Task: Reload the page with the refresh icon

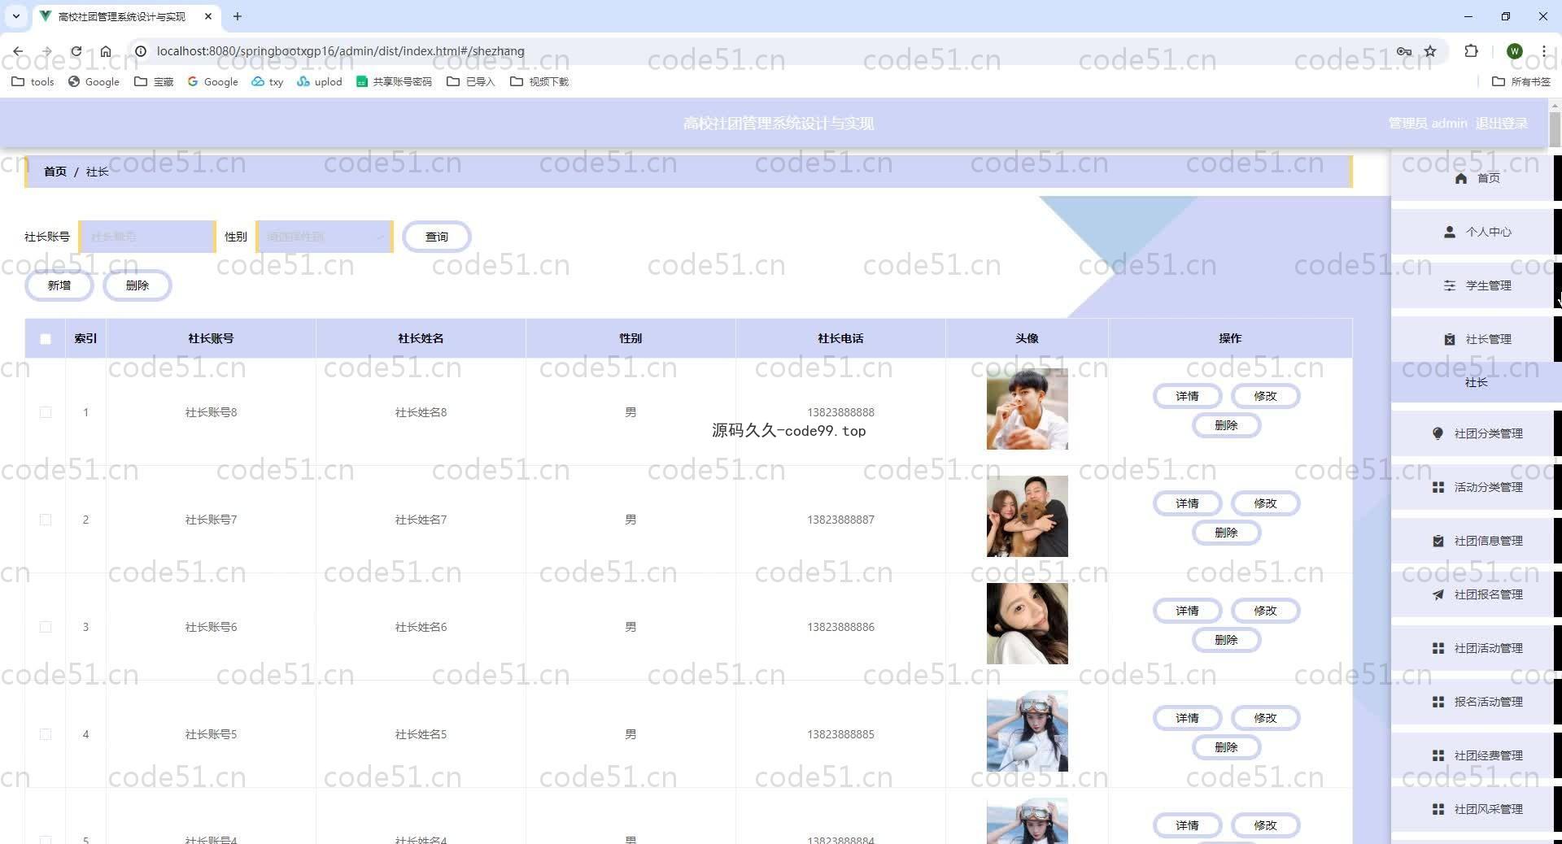Action: (x=76, y=51)
